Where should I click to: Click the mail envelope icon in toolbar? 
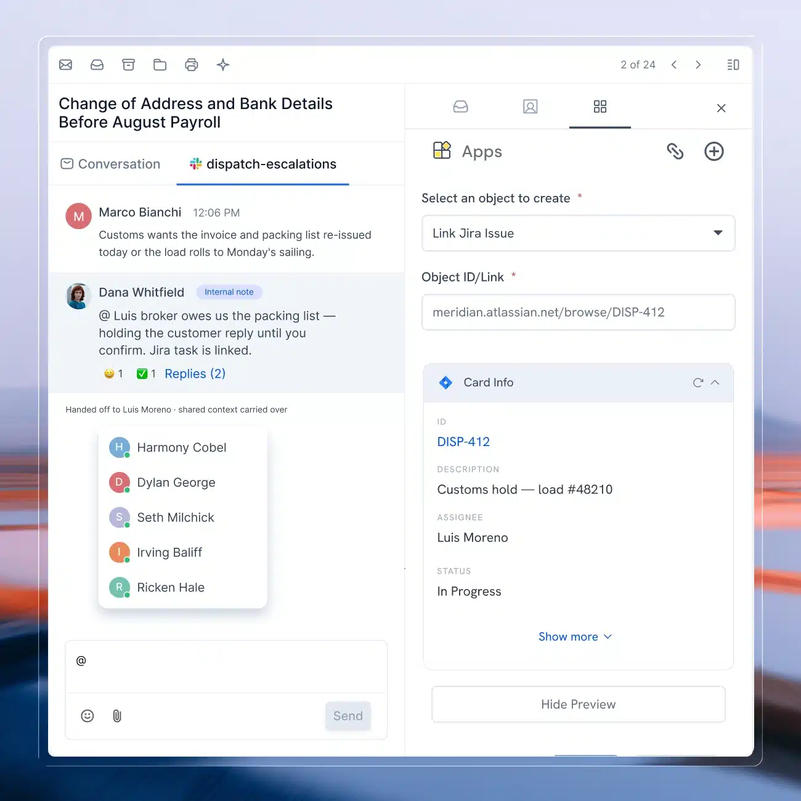click(66, 65)
